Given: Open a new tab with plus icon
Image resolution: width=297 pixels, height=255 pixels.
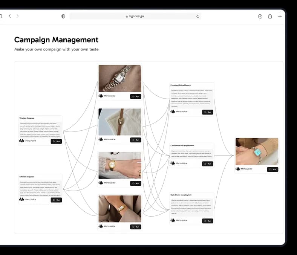Looking at the screenshot, I should (x=280, y=17).
